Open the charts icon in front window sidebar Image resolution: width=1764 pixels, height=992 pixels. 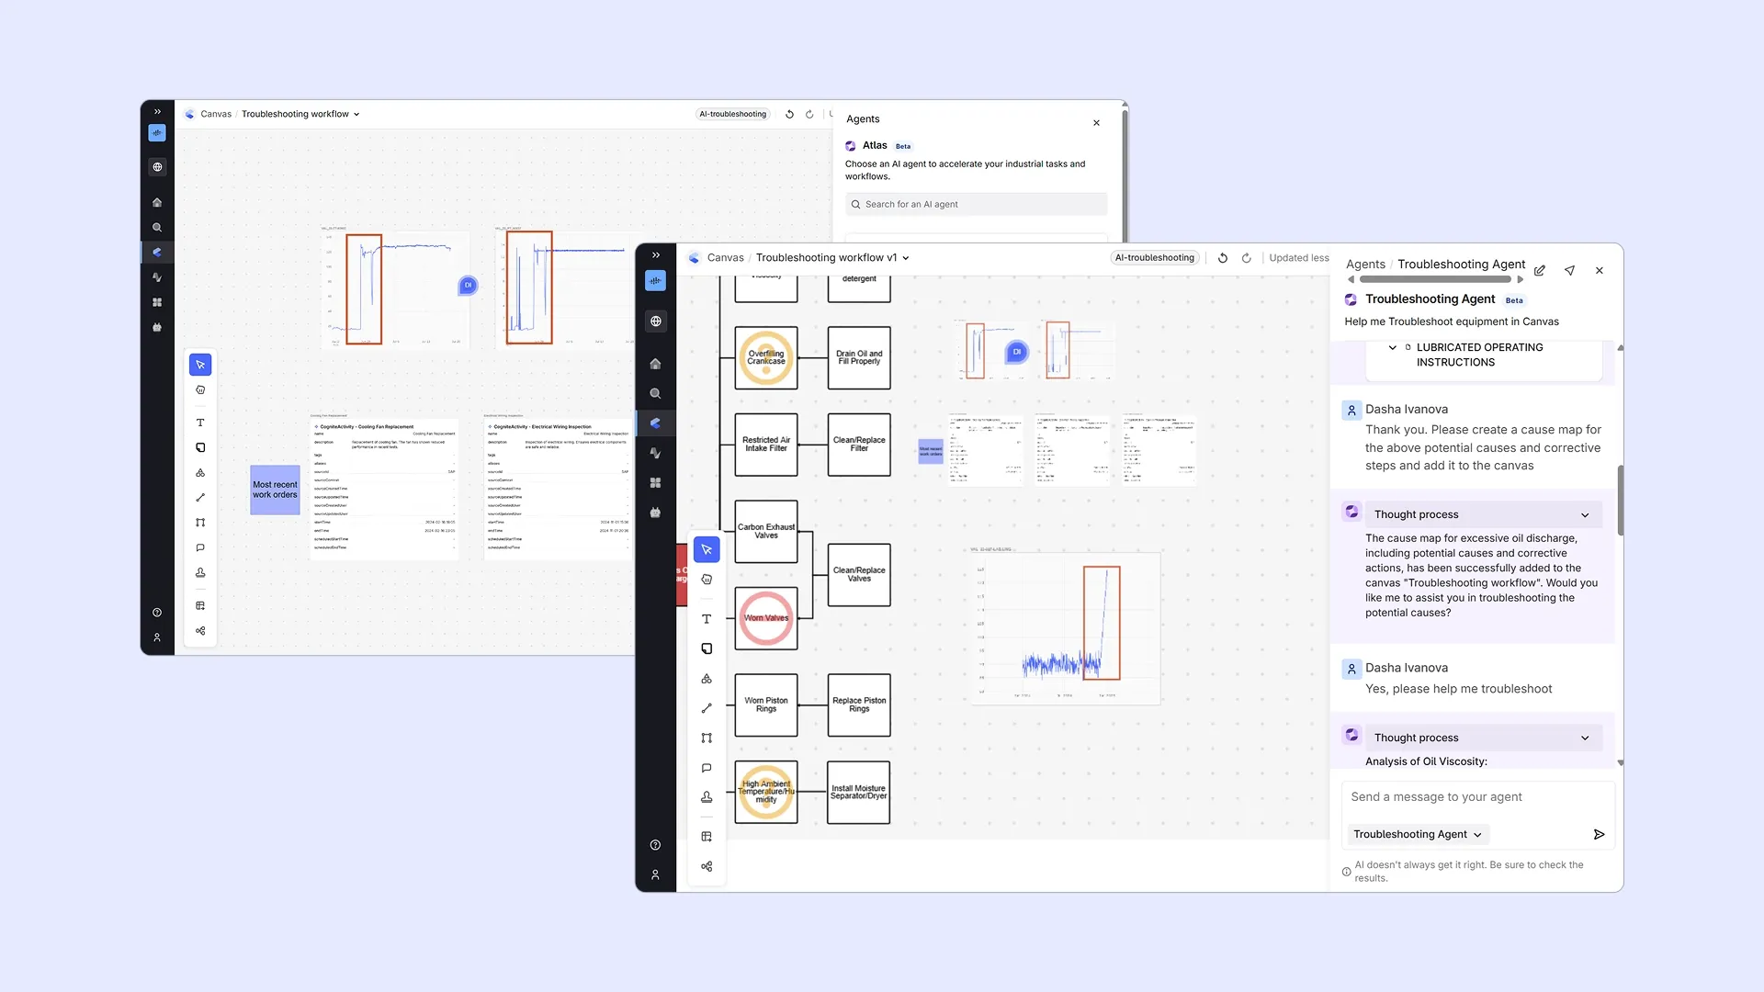tap(655, 453)
